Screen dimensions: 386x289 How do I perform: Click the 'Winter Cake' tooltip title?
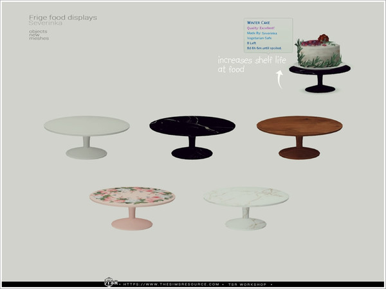point(258,22)
